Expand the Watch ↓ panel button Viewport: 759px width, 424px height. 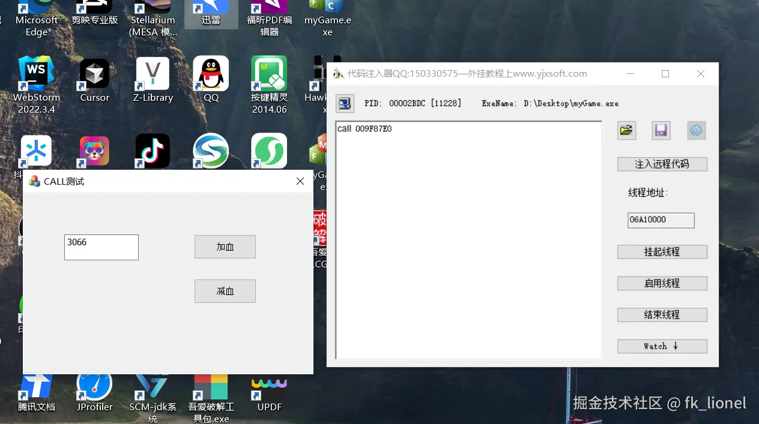(x=662, y=346)
